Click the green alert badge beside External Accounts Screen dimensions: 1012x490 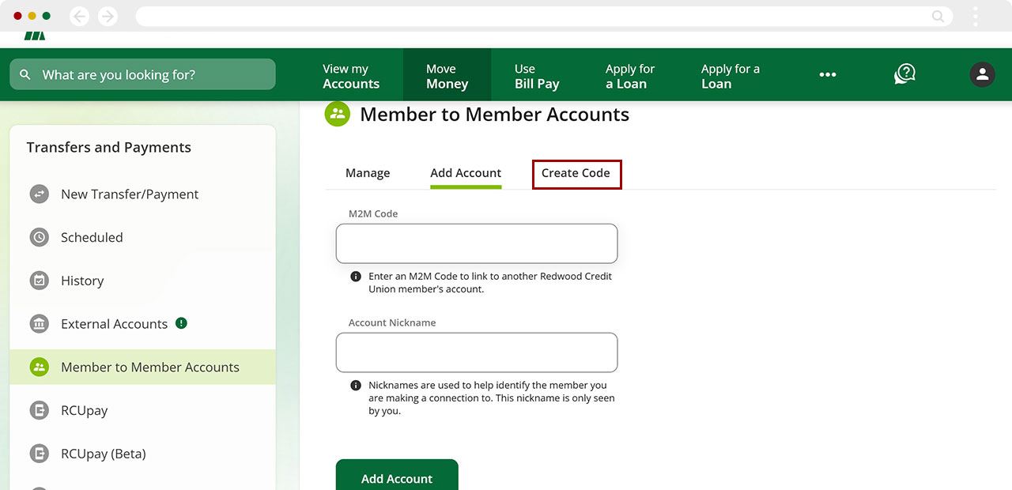click(181, 322)
